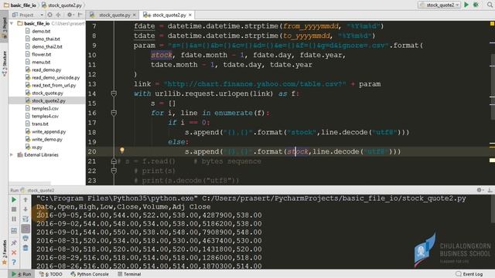Select menu.txt file

(41, 62)
